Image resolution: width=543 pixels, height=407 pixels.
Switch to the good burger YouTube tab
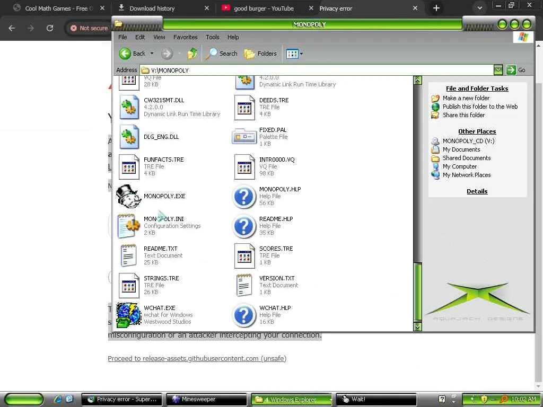pyautogui.click(x=264, y=8)
